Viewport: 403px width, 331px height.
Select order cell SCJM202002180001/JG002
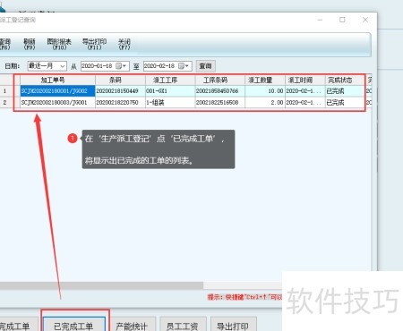[57, 91]
